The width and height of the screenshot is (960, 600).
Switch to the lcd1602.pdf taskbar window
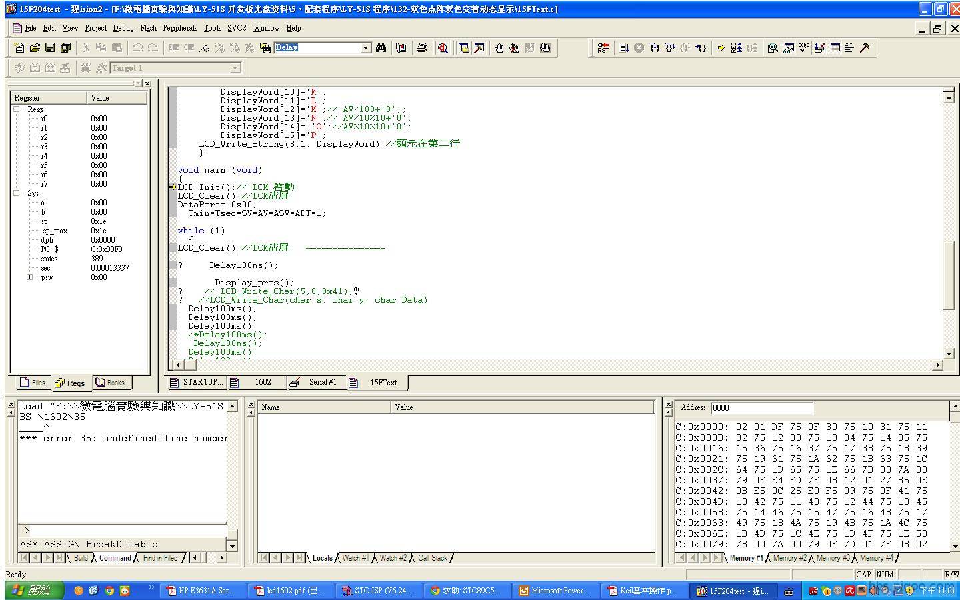(x=290, y=591)
